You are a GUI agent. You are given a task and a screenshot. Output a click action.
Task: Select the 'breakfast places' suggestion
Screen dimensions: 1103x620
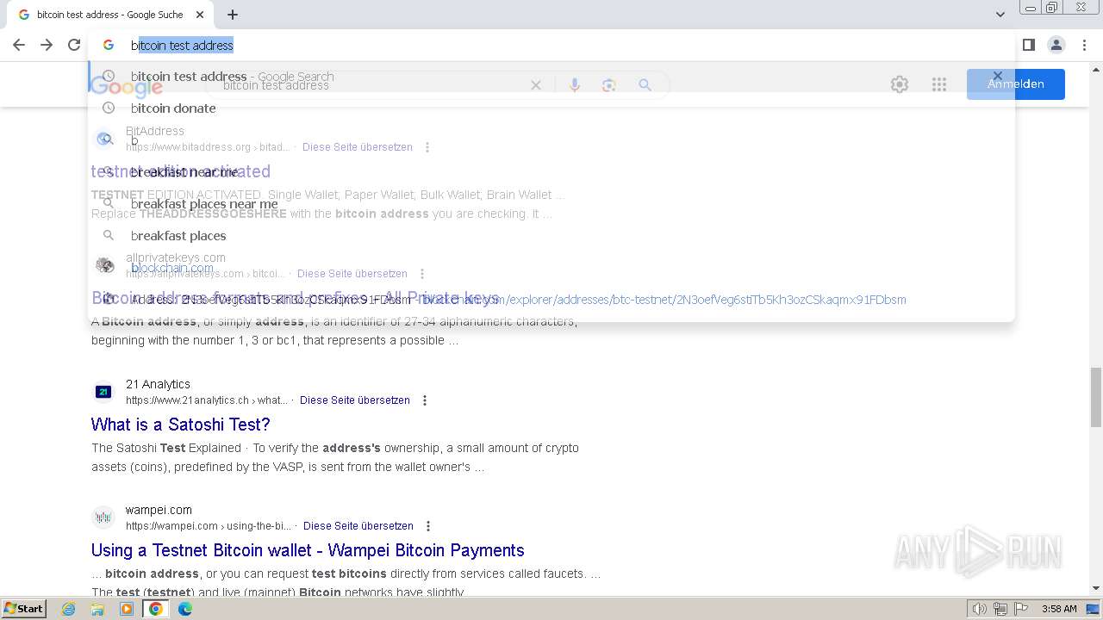551,235
